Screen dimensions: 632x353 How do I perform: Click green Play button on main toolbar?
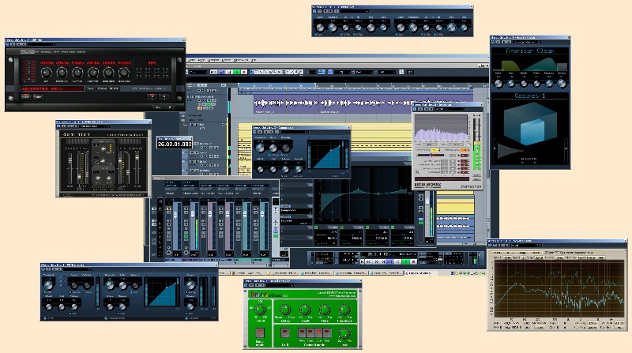coord(236,72)
